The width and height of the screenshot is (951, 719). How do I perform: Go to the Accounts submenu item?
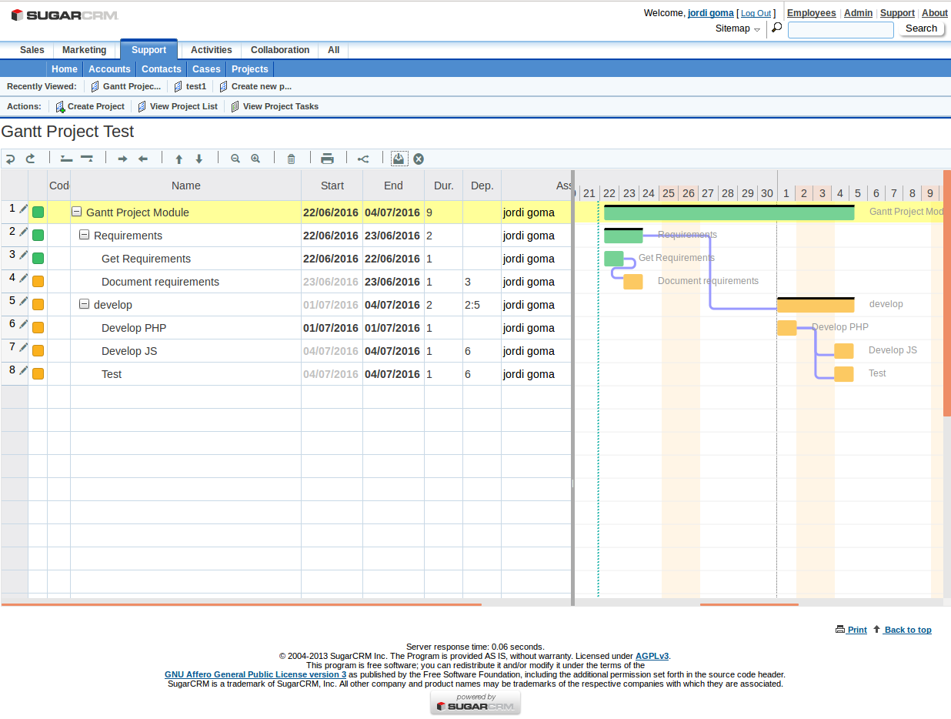click(x=109, y=69)
